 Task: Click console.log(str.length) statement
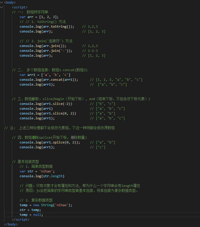pyautogui.click(x=42, y=176)
